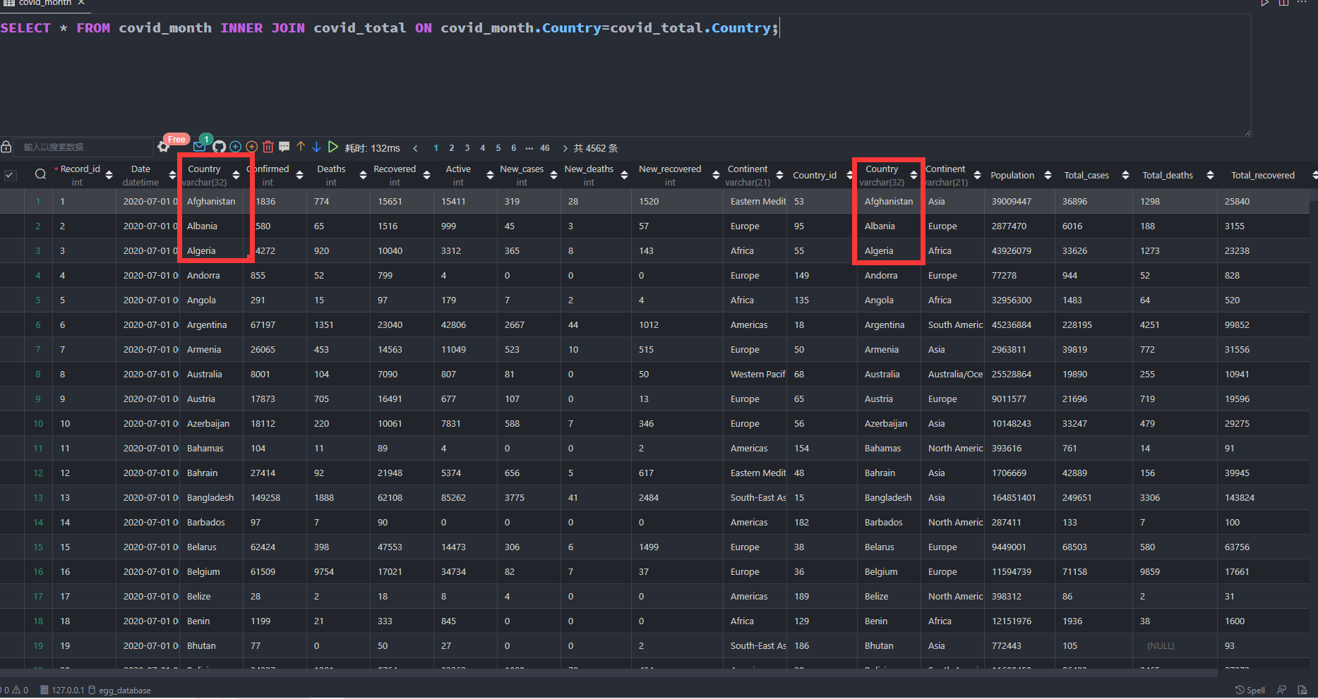Image resolution: width=1318 pixels, height=699 pixels.
Task: Open the mail icon with badge 1
Action: (199, 147)
